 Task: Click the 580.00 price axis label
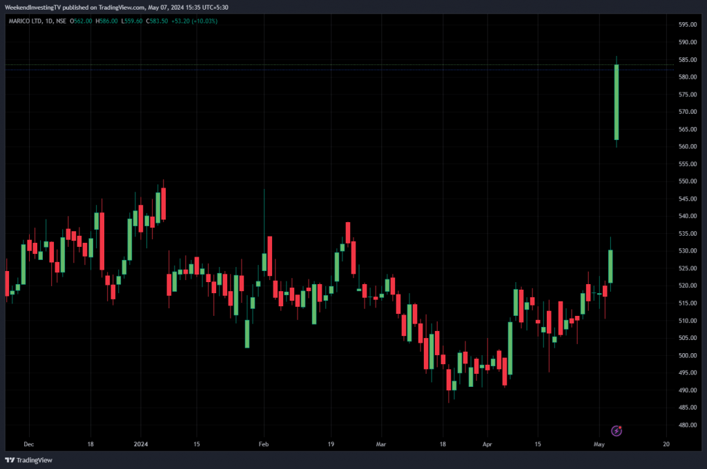click(x=687, y=77)
